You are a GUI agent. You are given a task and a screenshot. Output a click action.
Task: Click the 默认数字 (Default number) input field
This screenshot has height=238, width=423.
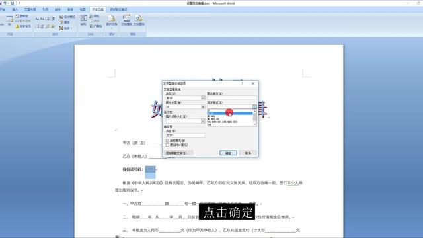point(232,98)
